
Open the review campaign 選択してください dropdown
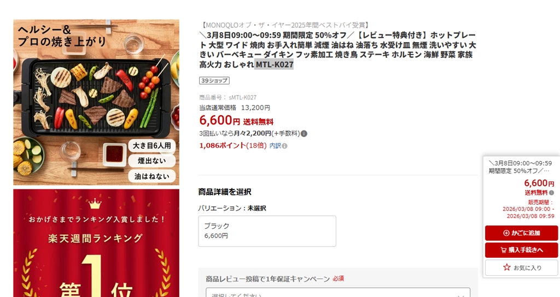(x=338, y=293)
